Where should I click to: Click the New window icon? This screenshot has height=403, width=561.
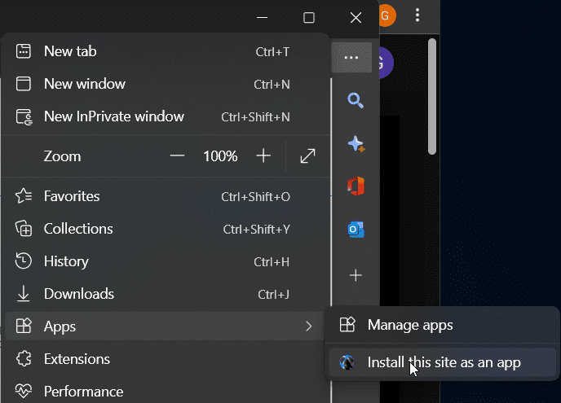(24, 84)
